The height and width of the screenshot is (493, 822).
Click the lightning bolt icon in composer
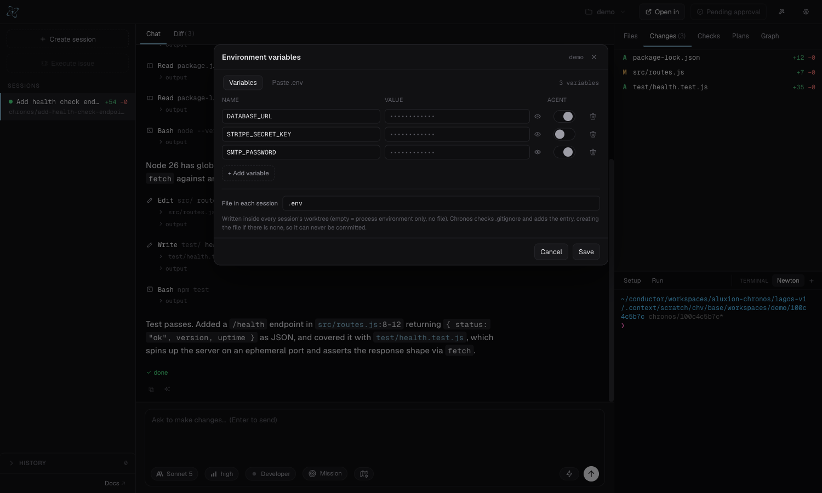(569, 474)
